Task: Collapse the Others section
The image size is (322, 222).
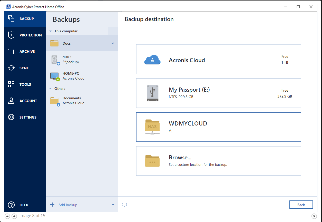Action: [x=51, y=89]
